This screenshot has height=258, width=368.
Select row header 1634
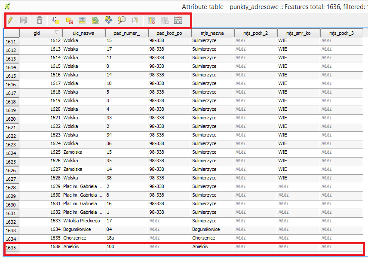(x=12, y=239)
